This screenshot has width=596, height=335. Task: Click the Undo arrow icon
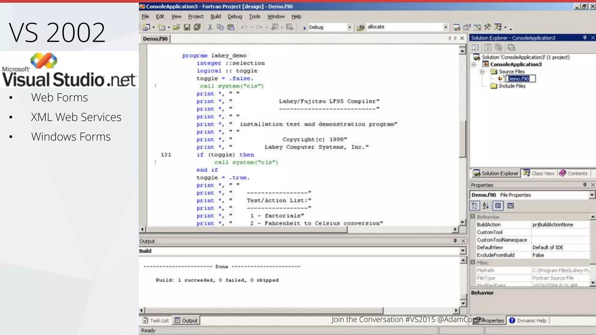pyautogui.click(x=244, y=27)
